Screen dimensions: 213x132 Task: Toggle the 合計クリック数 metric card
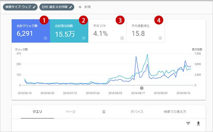31,31
